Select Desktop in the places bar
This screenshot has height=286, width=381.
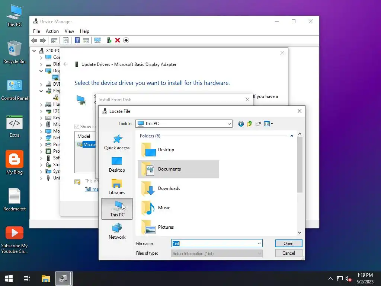click(x=117, y=165)
